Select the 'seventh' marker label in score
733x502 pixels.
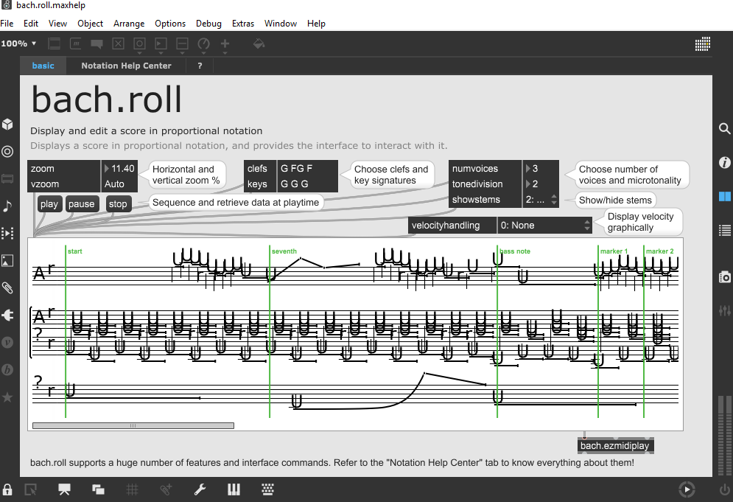[x=284, y=251]
